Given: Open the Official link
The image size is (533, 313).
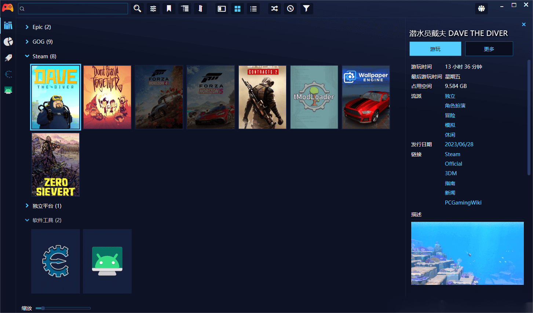Looking at the screenshot, I should (454, 164).
